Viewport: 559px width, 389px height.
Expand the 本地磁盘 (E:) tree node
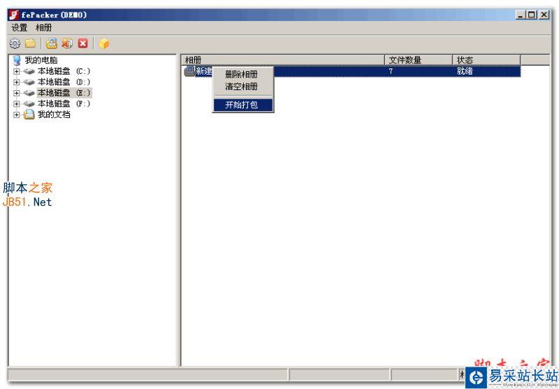(x=16, y=93)
